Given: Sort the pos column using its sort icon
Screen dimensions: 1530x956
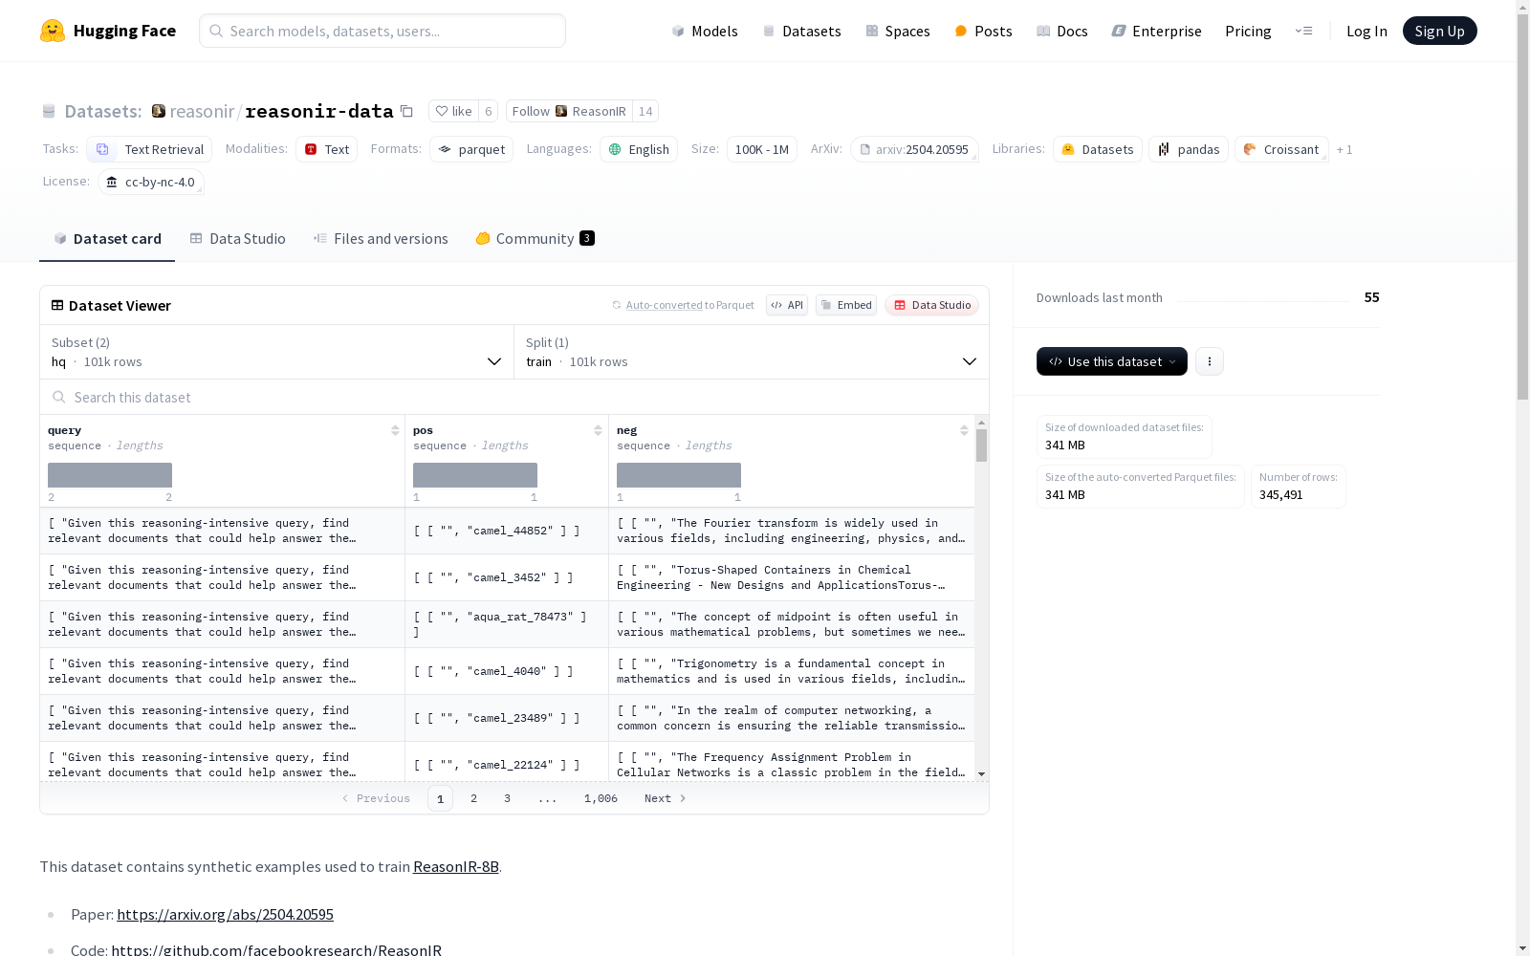Looking at the screenshot, I should coord(598,430).
